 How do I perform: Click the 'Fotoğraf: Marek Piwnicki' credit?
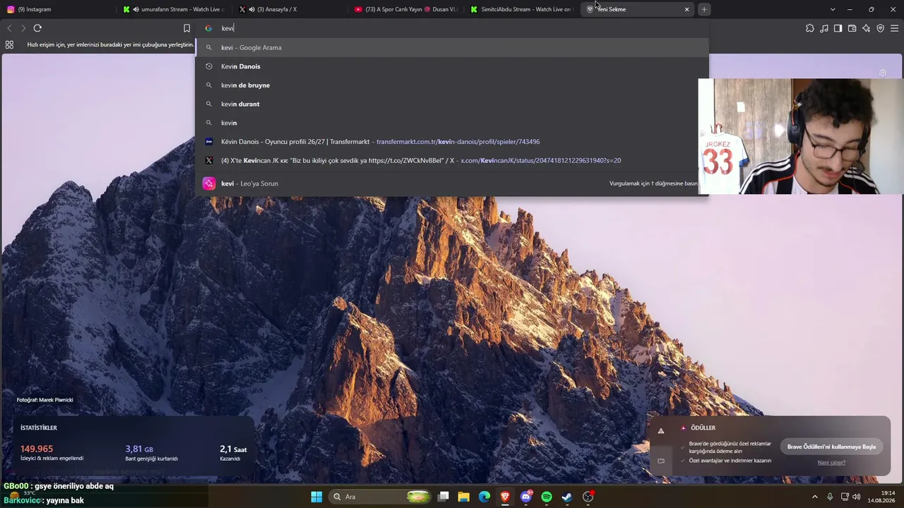pos(45,400)
